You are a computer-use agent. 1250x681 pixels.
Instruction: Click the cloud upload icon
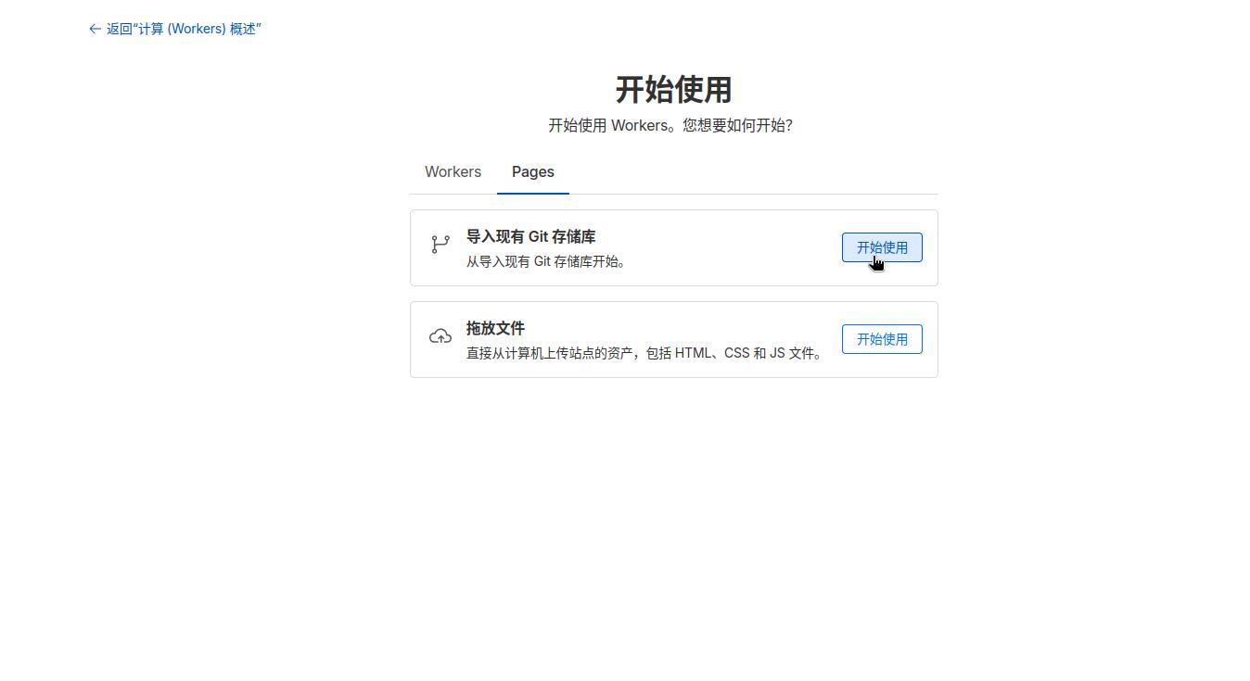[440, 336]
